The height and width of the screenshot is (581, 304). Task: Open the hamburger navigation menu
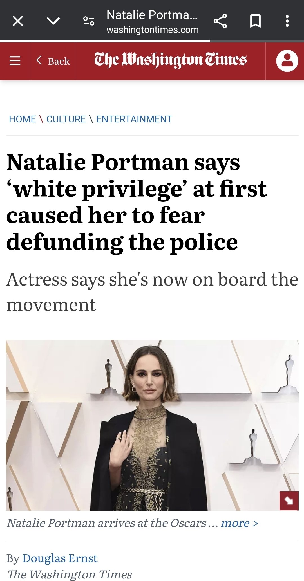point(15,61)
